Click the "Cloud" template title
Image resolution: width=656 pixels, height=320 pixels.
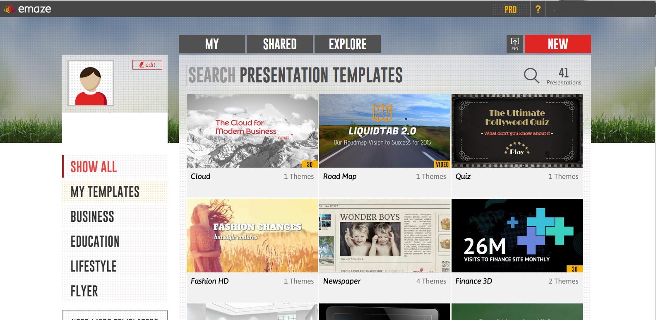click(x=201, y=176)
